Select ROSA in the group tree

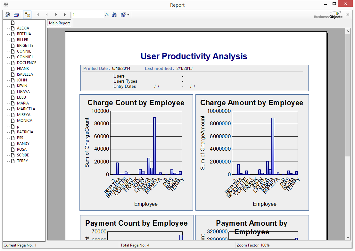coord(22,149)
